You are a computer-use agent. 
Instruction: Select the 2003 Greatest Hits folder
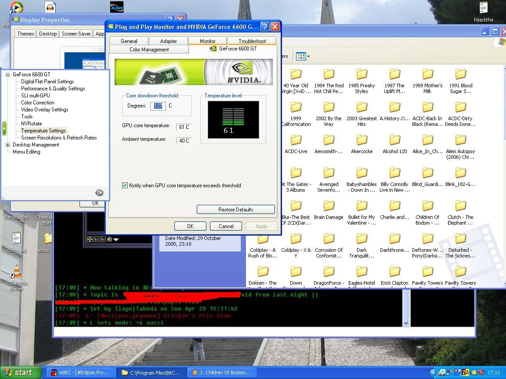click(362, 114)
